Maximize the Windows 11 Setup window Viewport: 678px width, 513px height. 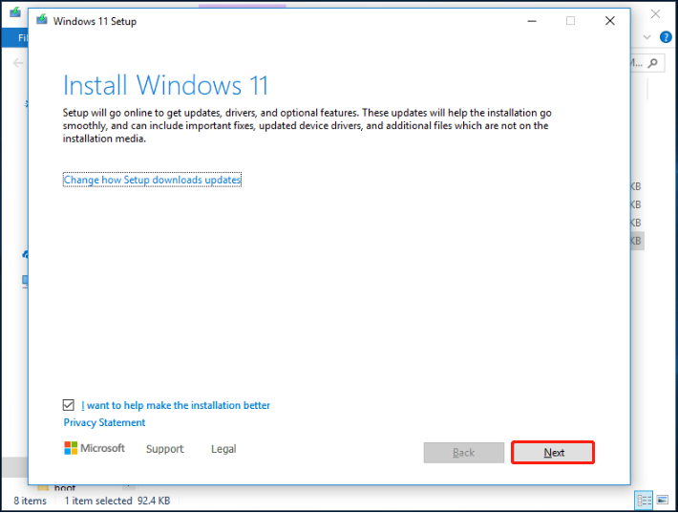click(570, 21)
